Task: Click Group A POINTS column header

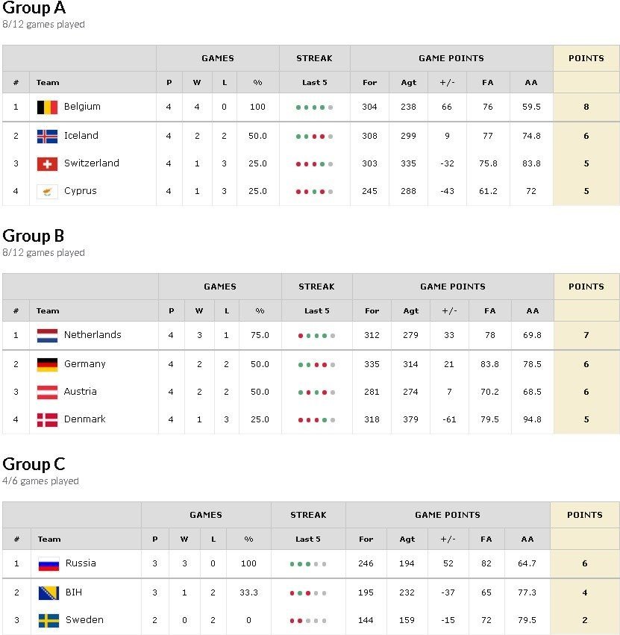Action: point(586,58)
